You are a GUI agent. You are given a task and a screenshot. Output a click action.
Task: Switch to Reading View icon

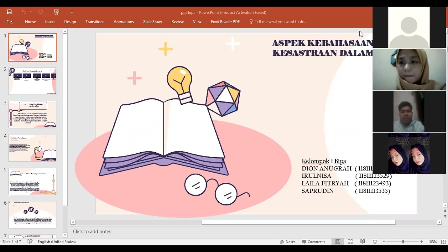(363, 242)
